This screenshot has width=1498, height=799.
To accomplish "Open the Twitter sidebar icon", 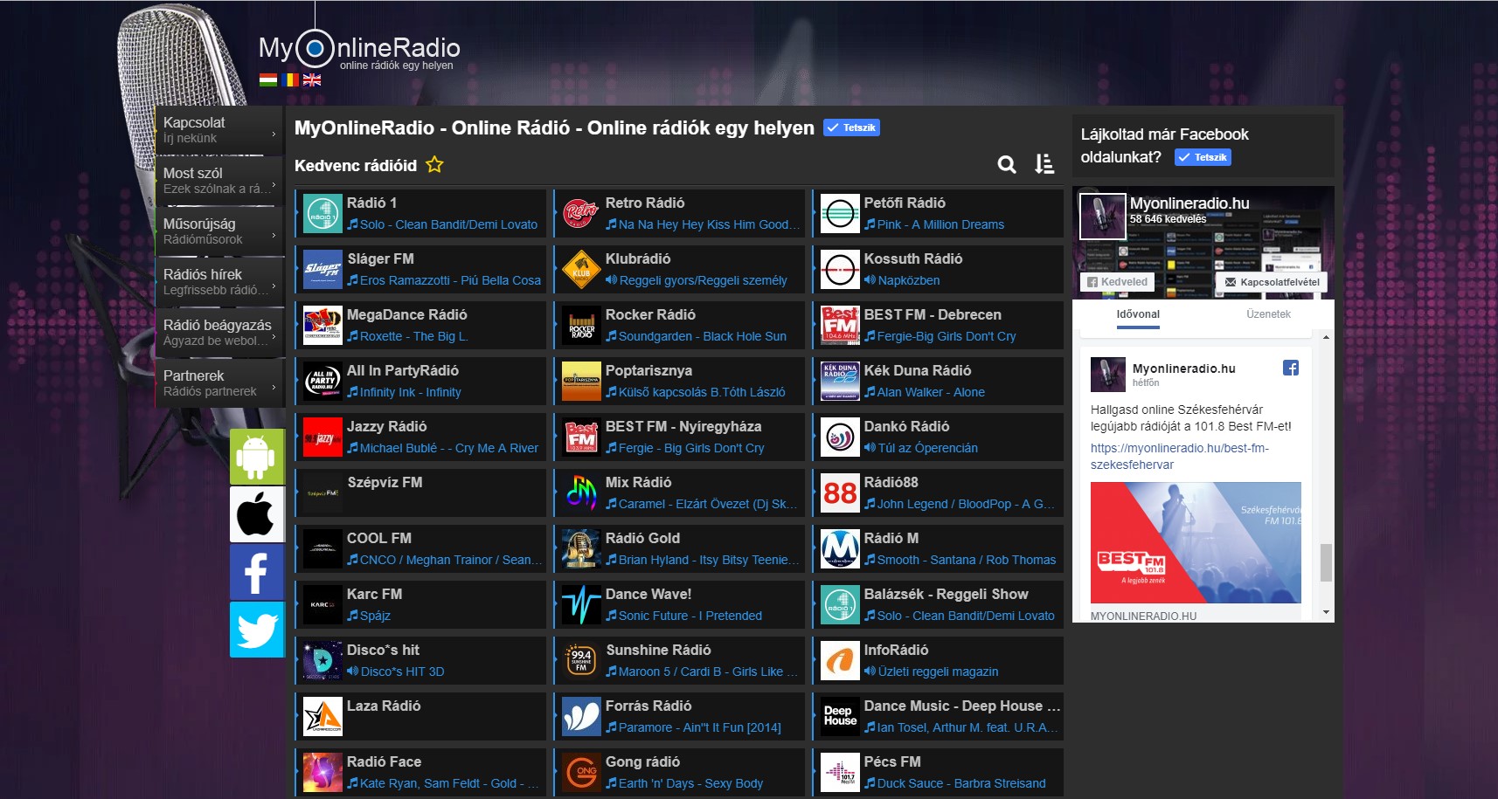I will 257,630.
